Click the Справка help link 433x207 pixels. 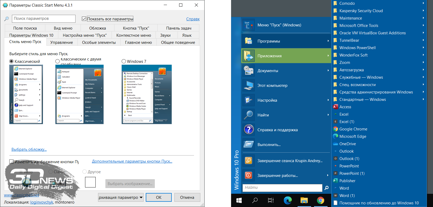[x=193, y=19]
